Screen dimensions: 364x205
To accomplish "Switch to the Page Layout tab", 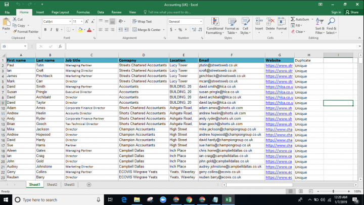I will pos(60,12).
